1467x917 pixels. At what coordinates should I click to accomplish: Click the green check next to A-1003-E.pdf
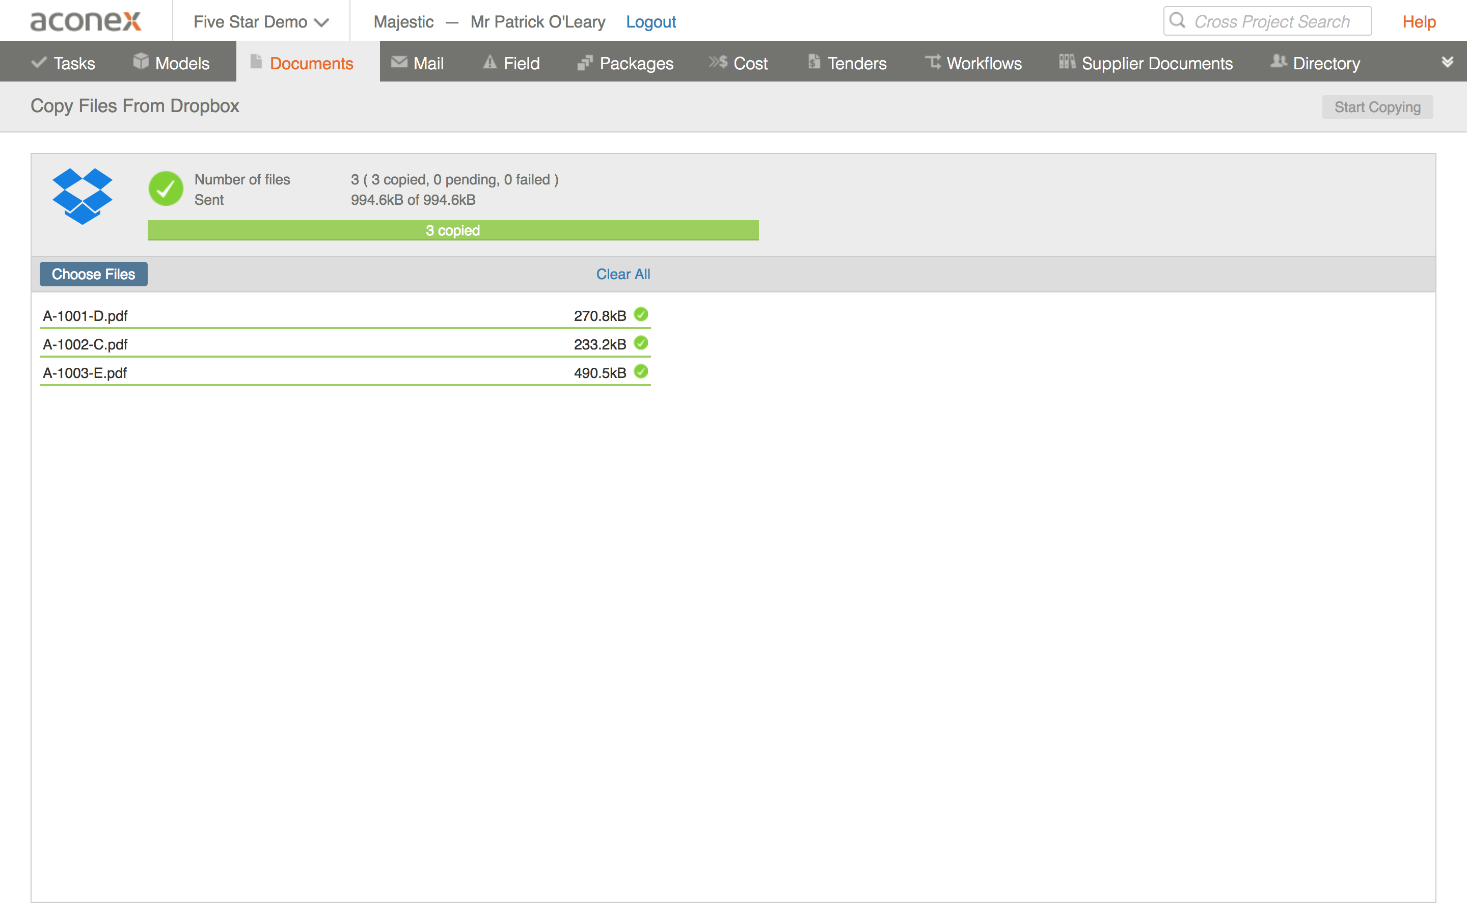point(641,372)
